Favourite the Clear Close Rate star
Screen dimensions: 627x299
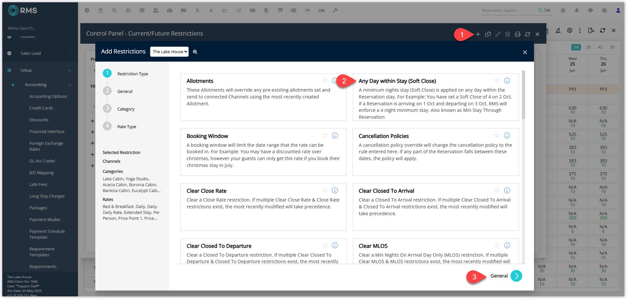coord(325,190)
